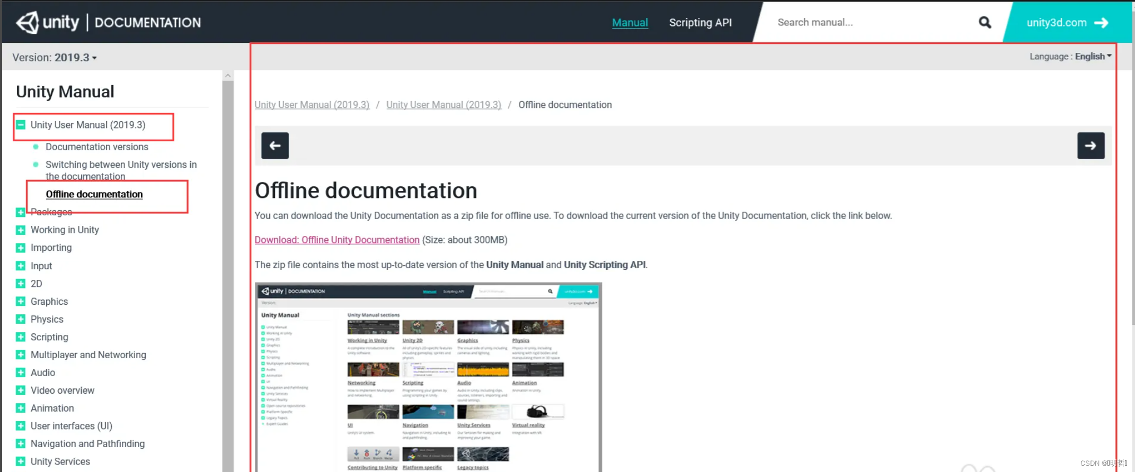Open Importing sidebar link
This screenshot has width=1135, height=472.
coord(51,248)
